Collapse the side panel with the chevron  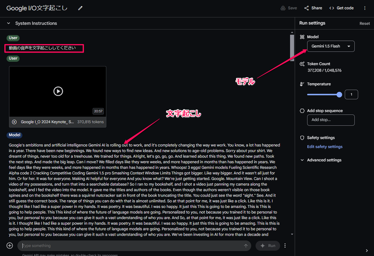click(x=367, y=251)
